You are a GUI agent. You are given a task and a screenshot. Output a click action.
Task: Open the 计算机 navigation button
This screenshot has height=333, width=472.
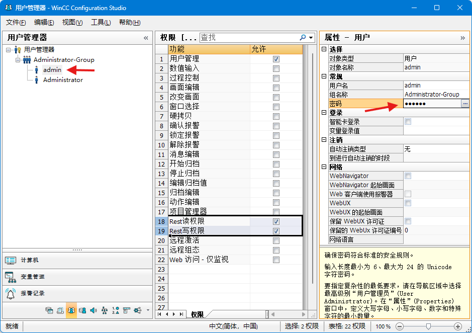(77, 261)
